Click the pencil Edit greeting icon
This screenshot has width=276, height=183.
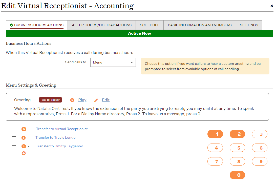pyautogui.click(x=96, y=100)
